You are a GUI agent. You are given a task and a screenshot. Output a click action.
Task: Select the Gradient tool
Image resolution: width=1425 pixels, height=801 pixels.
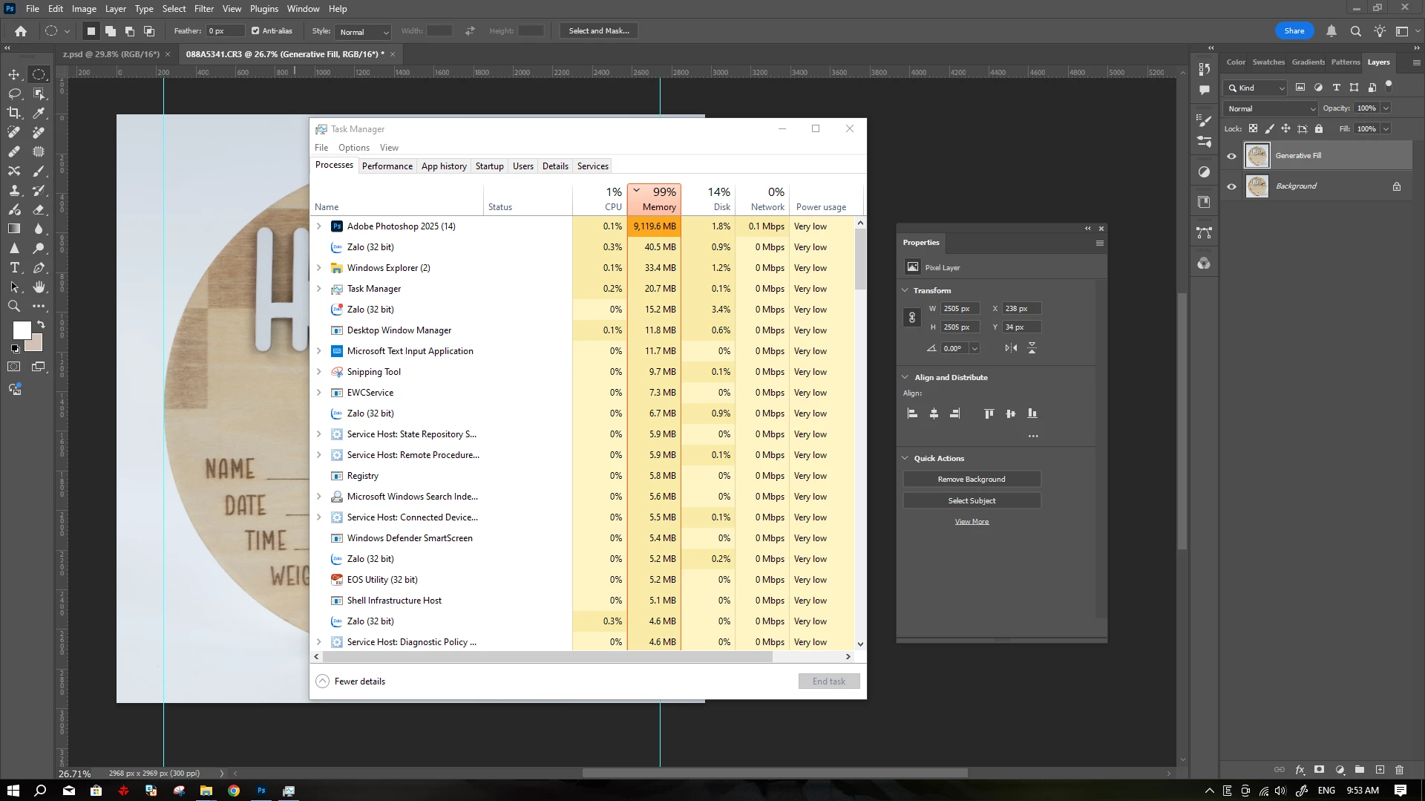pos(14,229)
